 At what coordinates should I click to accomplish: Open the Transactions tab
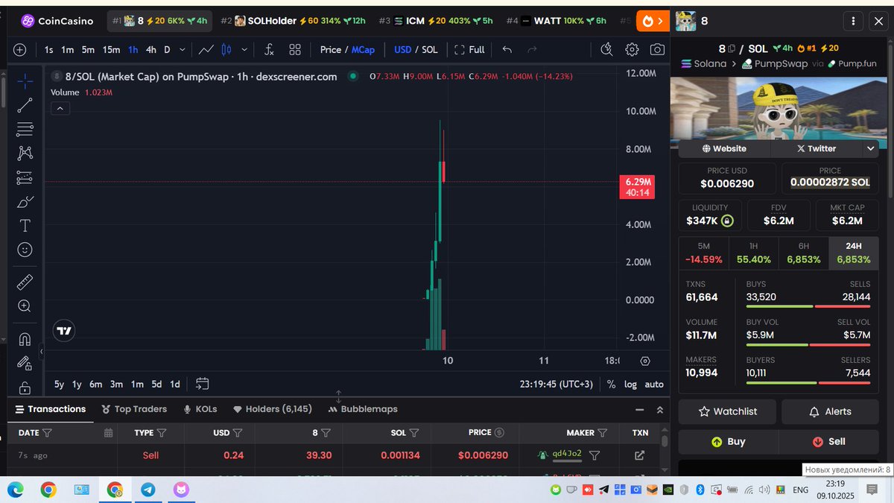click(x=51, y=409)
